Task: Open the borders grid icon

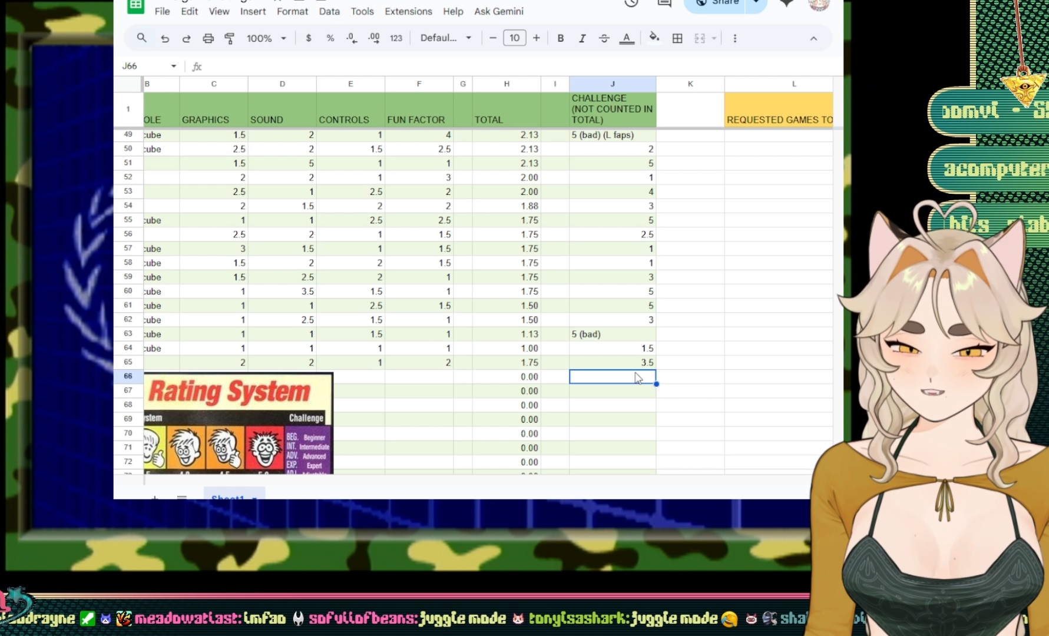Action: 677,38
